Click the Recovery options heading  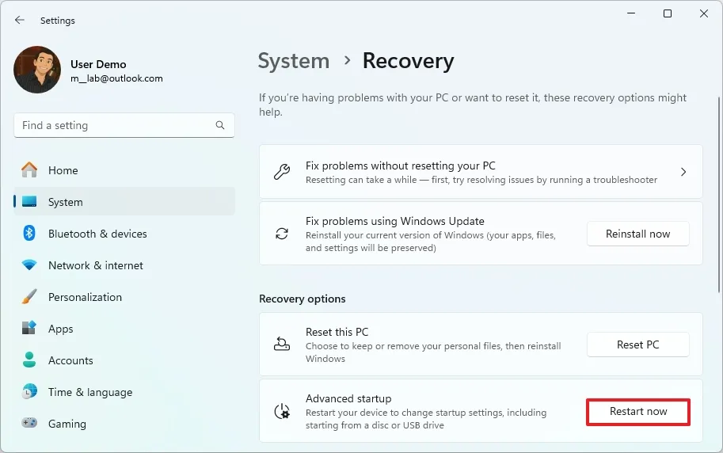pos(303,299)
